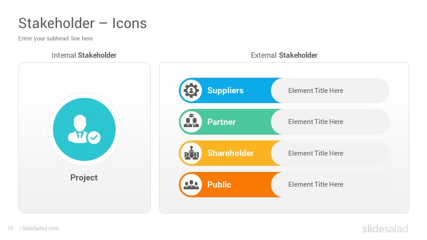Viewport: 427px width, 240px height.
Task: Click the 'Enter your subhead line here' text
Action: click(56, 38)
